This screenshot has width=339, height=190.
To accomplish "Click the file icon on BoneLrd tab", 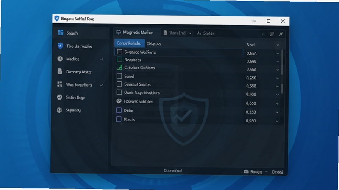I will [165, 33].
